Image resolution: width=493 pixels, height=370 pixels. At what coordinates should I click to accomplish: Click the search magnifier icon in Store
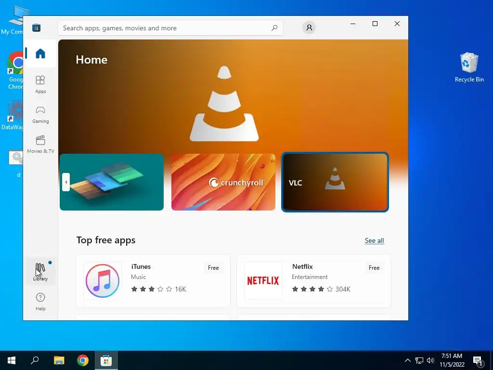pos(274,28)
